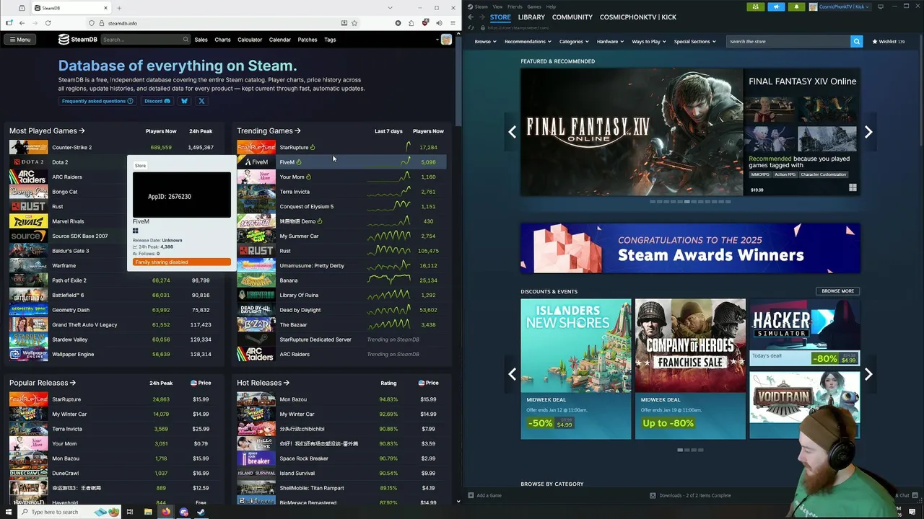Image resolution: width=924 pixels, height=519 pixels.
Task: Bookmark the page with the star icon
Action: [x=354, y=23]
